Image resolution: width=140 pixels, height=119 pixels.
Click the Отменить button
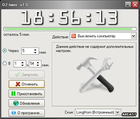pyautogui.click(x=26, y=84)
